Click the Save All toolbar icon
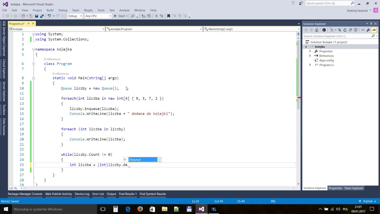The width and height of the screenshot is (380, 214). click(42, 16)
